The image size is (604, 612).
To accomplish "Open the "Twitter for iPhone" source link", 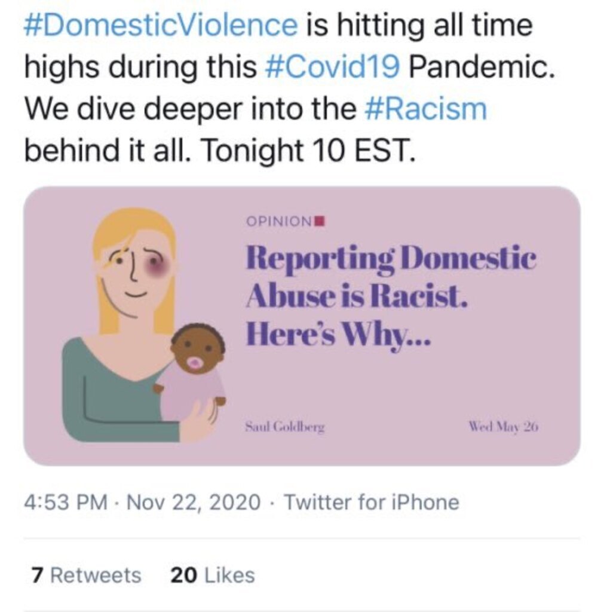I will (x=371, y=502).
